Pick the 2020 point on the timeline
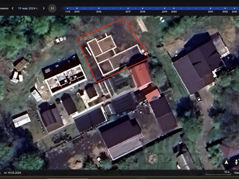 tap(174, 8)
